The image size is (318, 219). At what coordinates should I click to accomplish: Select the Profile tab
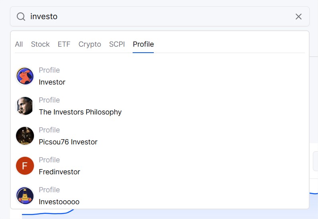pos(143,44)
